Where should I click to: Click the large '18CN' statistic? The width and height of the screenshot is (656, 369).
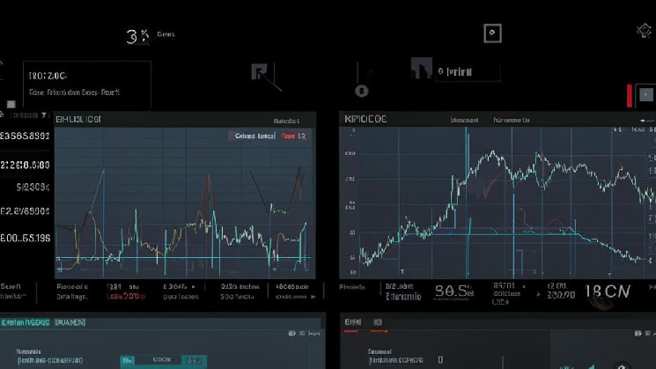608,292
